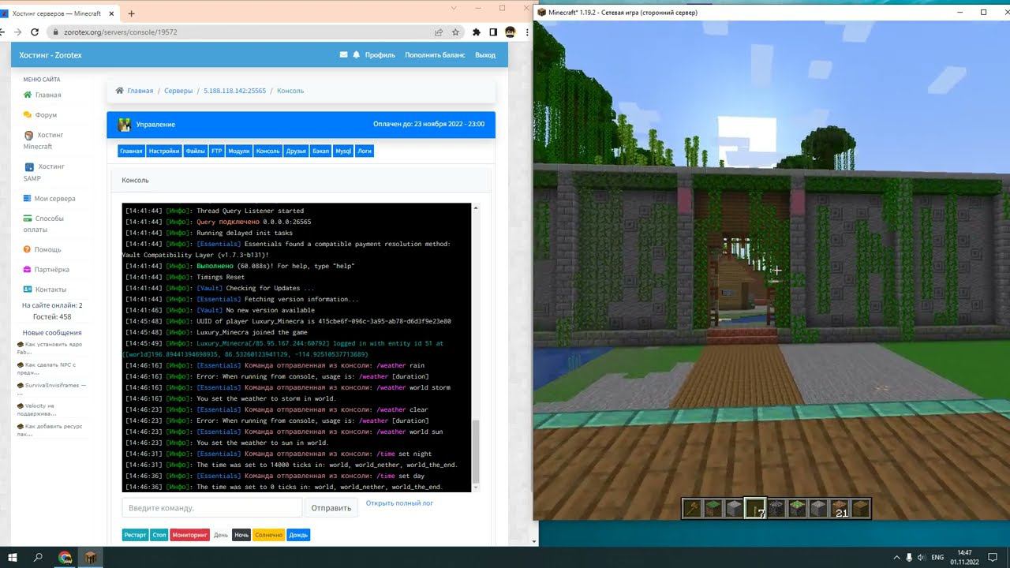
Task: Click the Chrome address bar URL
Action: point(119,32)
